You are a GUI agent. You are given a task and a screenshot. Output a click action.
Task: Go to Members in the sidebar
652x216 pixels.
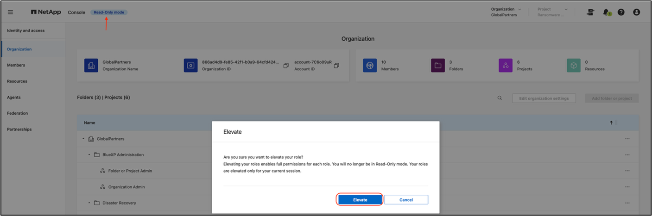pos(16,65)
